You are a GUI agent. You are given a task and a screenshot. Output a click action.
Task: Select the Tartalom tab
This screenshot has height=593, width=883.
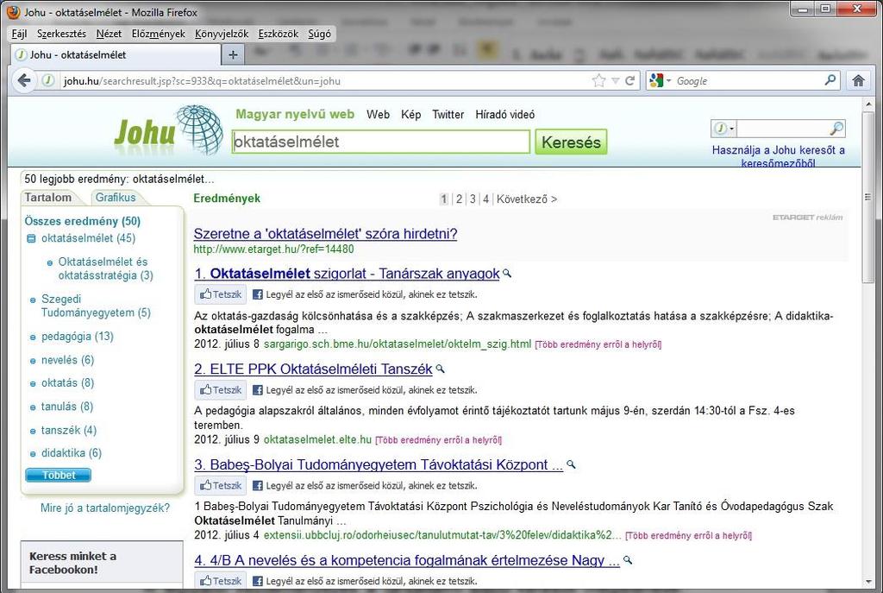point(48,198)
